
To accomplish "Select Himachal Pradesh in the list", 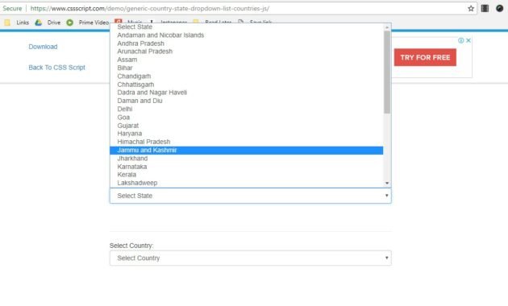I will coord(246,142).
